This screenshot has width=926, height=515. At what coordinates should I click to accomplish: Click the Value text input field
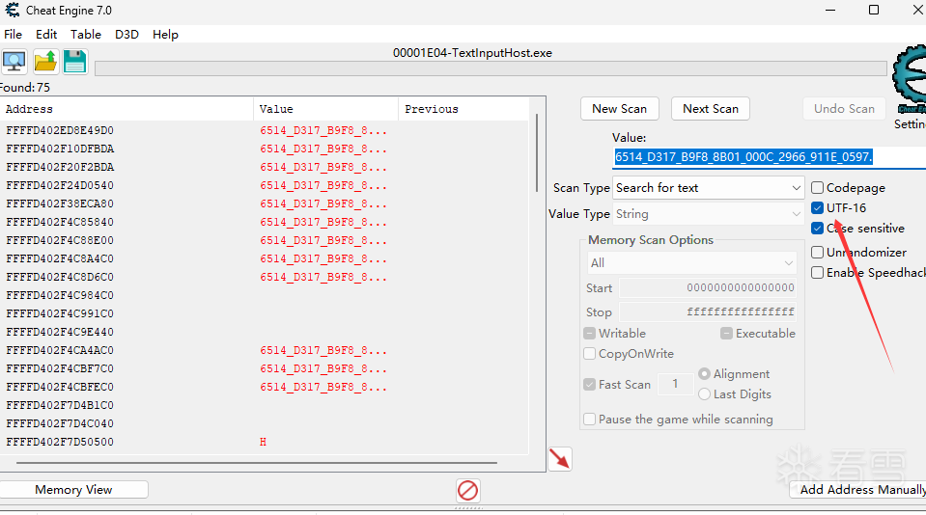[x=769, y=157]
